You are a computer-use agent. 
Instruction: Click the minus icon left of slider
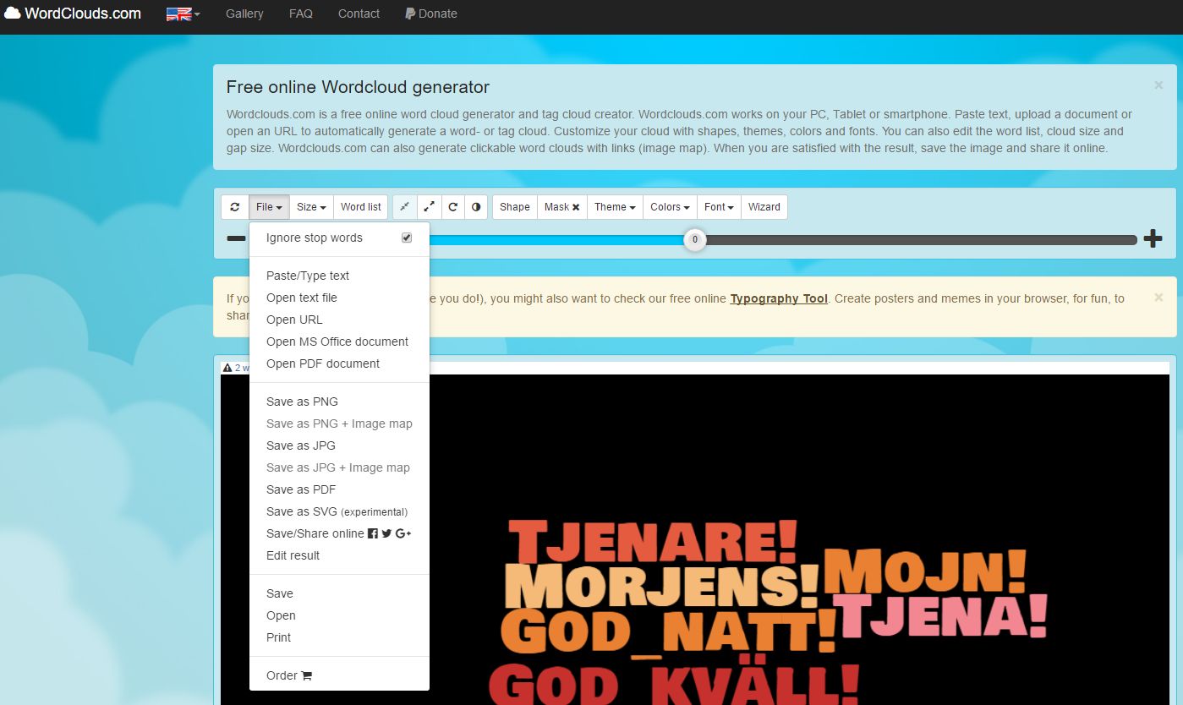tap(236, 239)
